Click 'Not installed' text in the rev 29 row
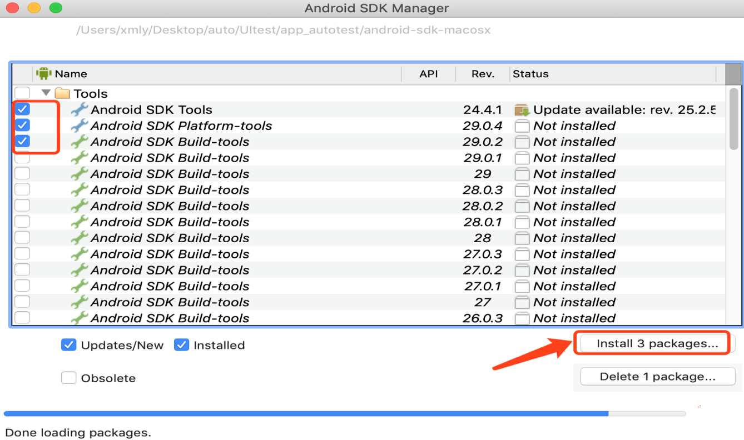 pyautogui.click(x=574, y=174)
